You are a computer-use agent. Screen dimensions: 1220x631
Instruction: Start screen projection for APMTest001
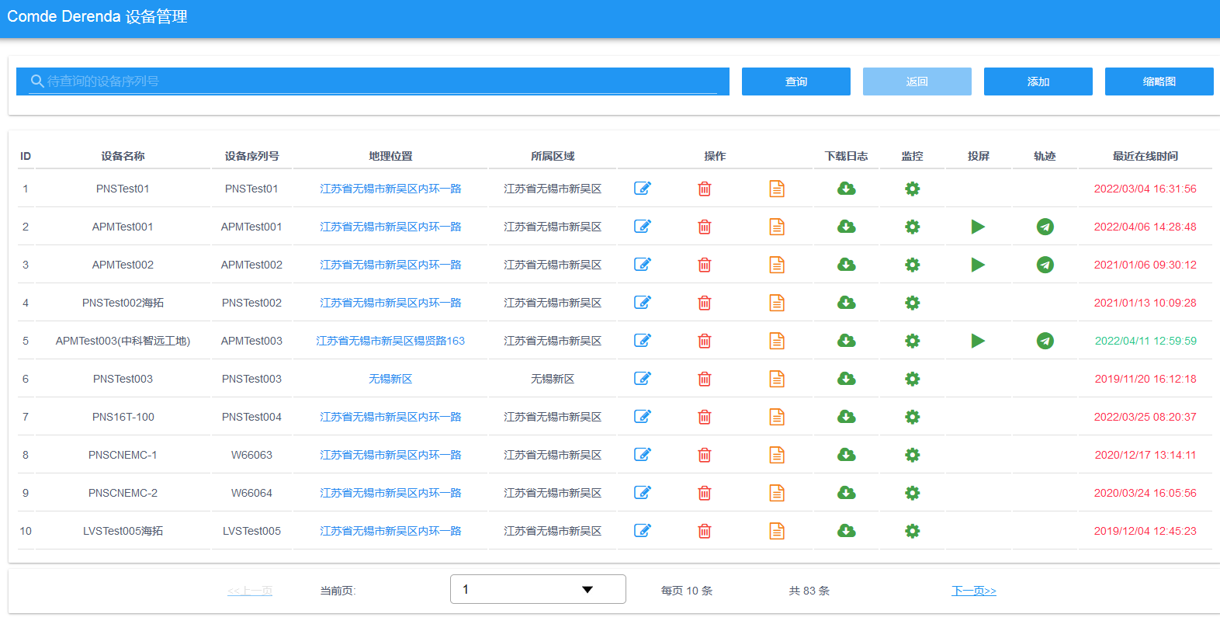(978, 227)
